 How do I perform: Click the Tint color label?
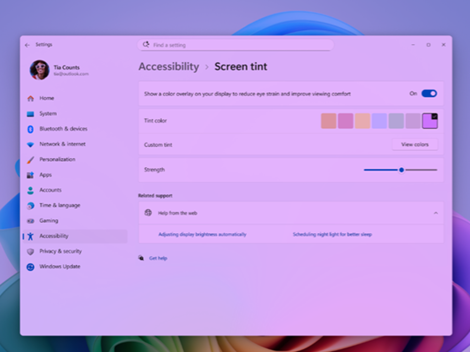tap(155, 121)
